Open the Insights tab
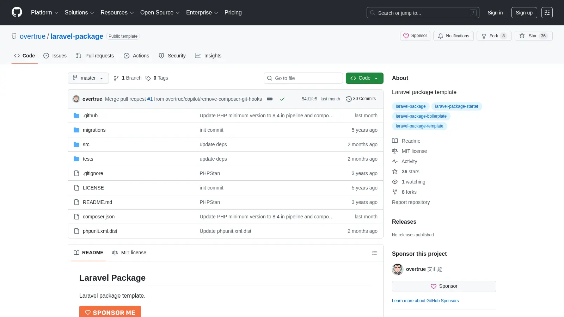Viewport: 564px width, 317px height. (208, 56)
